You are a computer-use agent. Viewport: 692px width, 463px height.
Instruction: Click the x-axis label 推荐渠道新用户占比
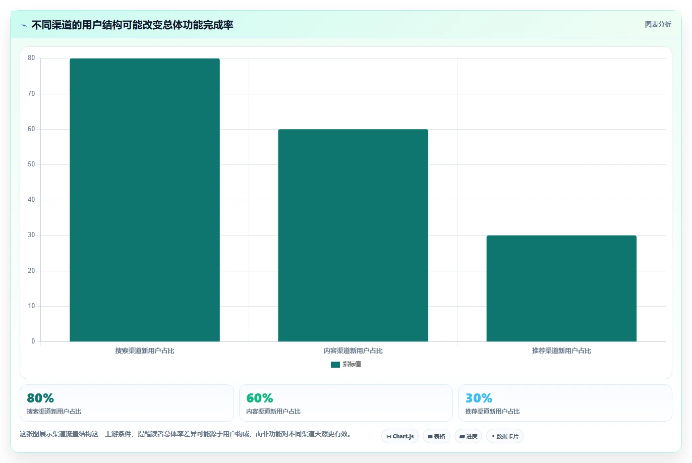click(561, 351)
